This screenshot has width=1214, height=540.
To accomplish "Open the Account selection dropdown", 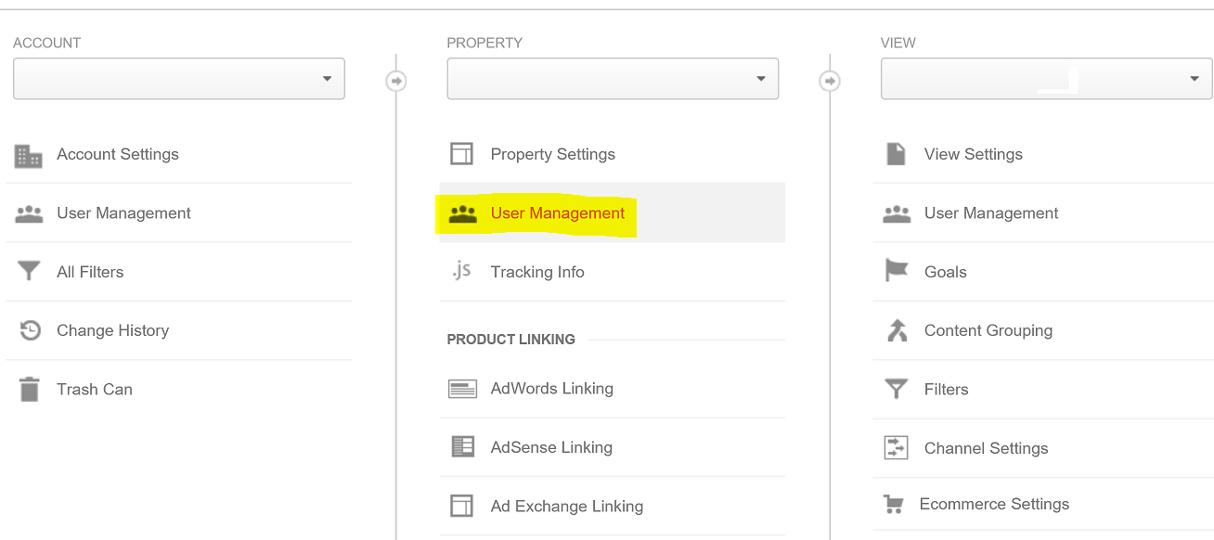I will click(x=179, y=79).
